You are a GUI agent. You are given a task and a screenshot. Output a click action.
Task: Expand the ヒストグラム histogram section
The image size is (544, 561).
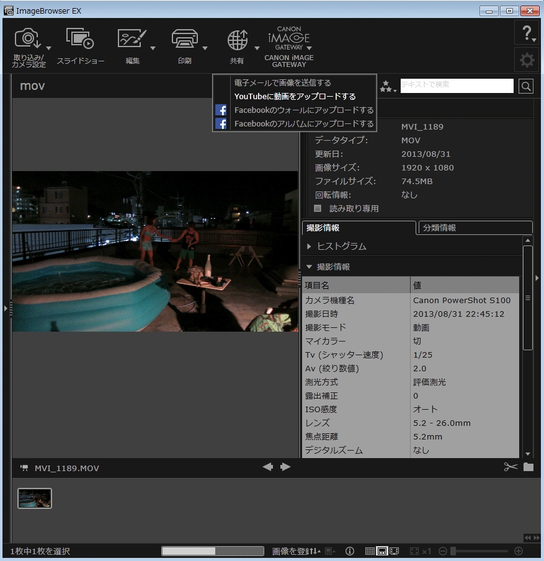pyautogui.click(x=341, y=246)
